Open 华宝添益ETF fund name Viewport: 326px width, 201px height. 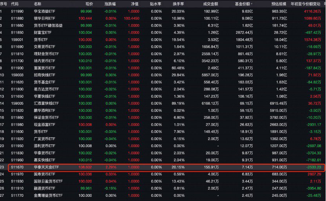45,11
